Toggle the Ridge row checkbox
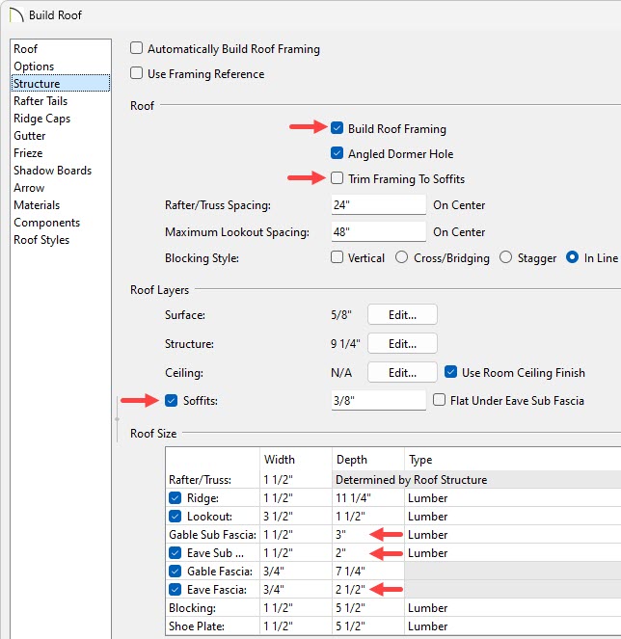Image resolution: width=621 pixels, height=639 pixels. pyautogui.click(x=175, y=498)
